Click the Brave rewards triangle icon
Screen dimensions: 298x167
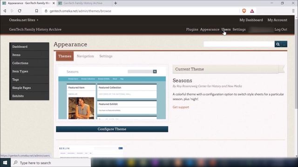(x=252, y=11)
